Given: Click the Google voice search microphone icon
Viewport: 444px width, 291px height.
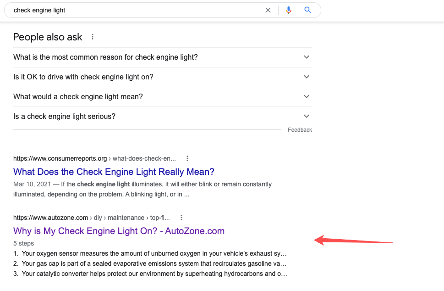Looking at the screenshot, I should click(289, 10).
